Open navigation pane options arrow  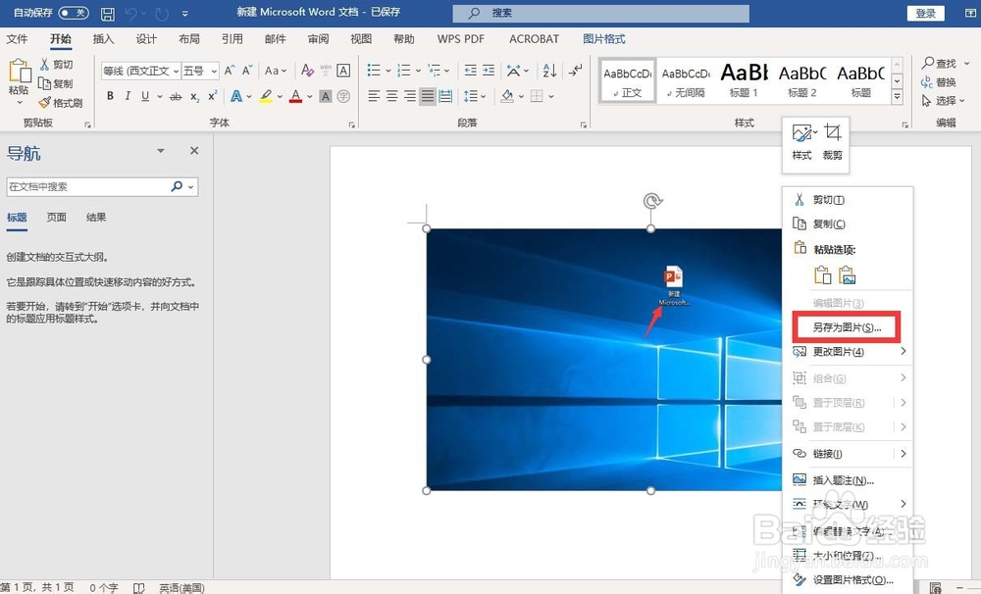(161, 151)
